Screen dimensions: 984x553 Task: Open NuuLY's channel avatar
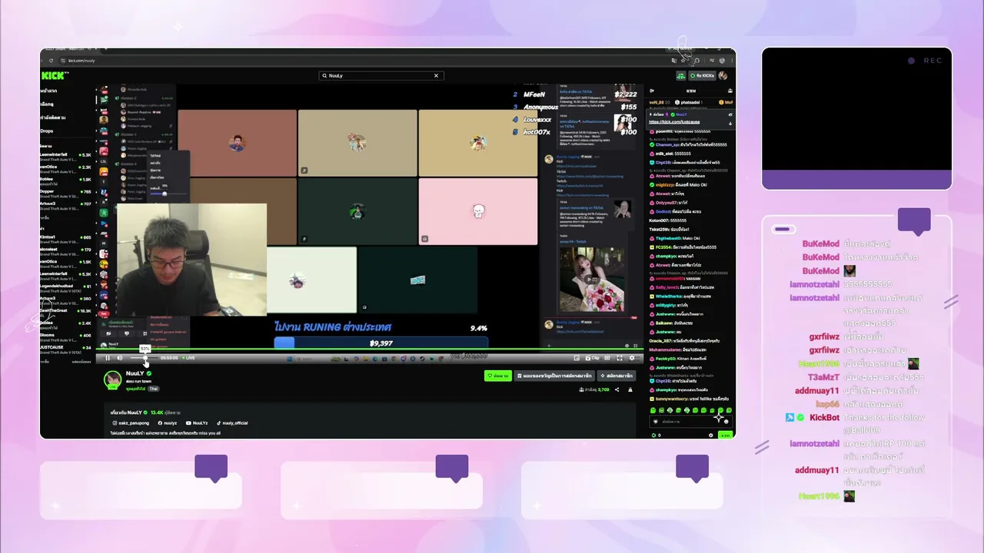pos(113,379)
